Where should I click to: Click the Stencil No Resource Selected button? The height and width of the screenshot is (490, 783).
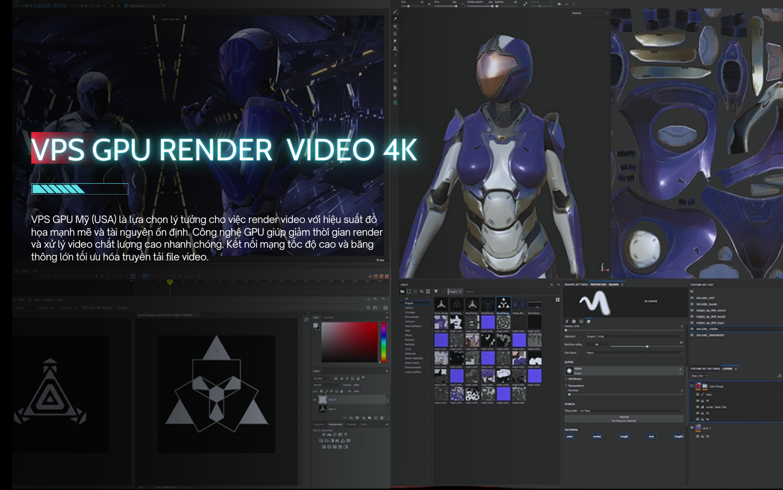(624, 419)
